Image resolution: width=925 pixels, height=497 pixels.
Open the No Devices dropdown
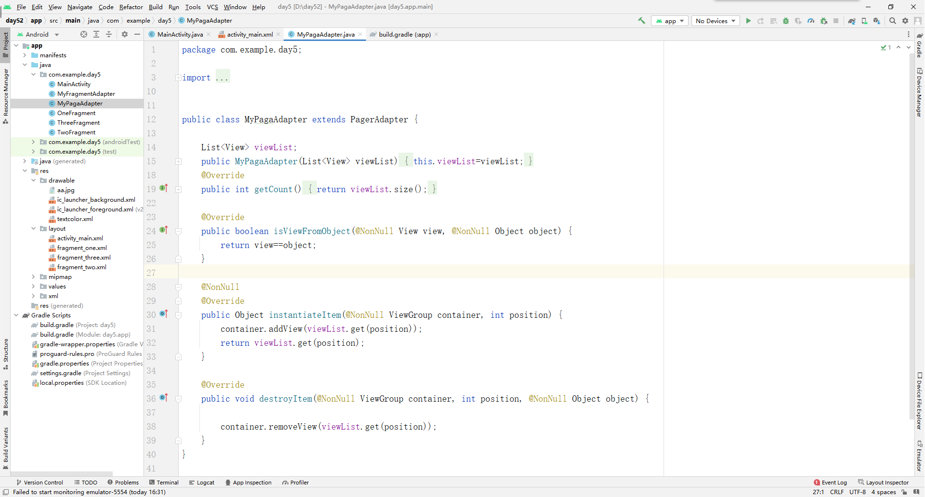(716, 21)
